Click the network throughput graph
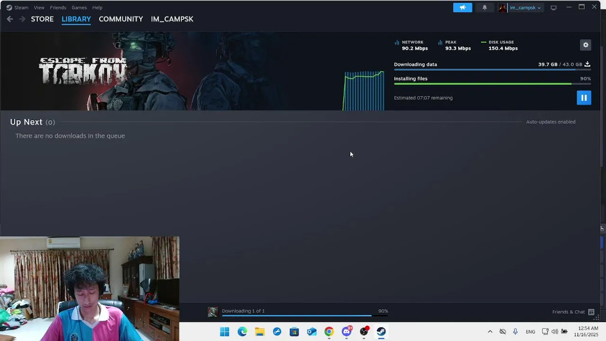This screenshot has width=606, height=341. coord(364,90)
